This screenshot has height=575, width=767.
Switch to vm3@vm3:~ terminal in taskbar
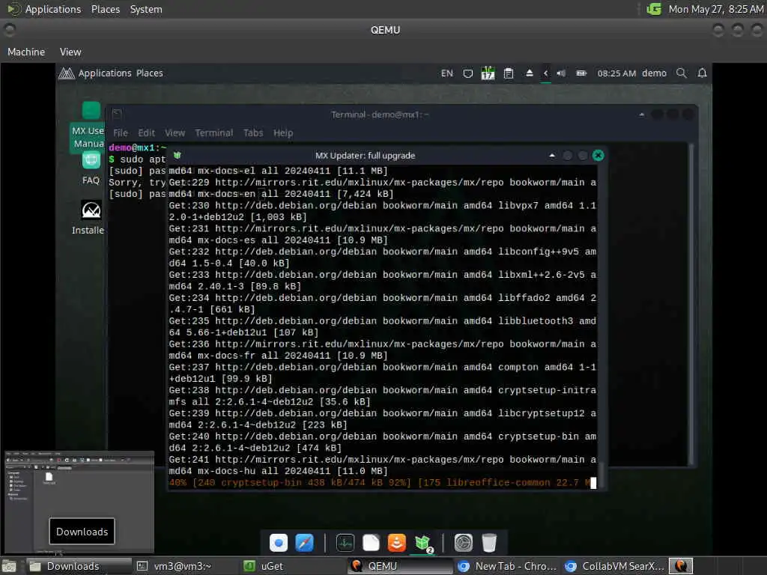[x=182, y=566]
